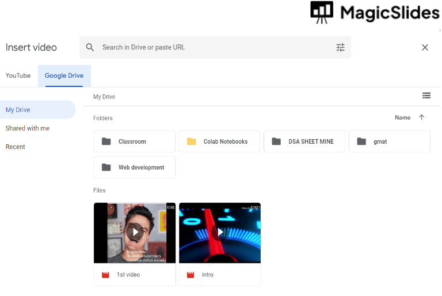Click the intro file type icon
This screenshot has width=442, height=296.
[x=190, y=275]
